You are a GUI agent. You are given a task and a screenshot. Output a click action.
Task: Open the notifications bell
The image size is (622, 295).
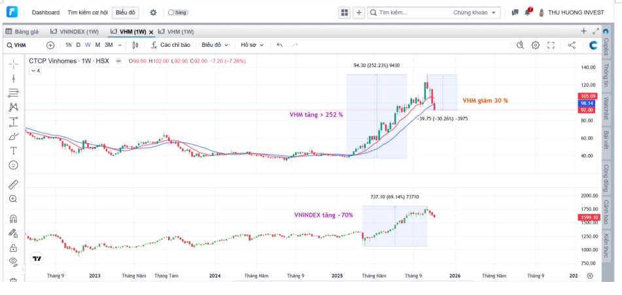[527, 12]
